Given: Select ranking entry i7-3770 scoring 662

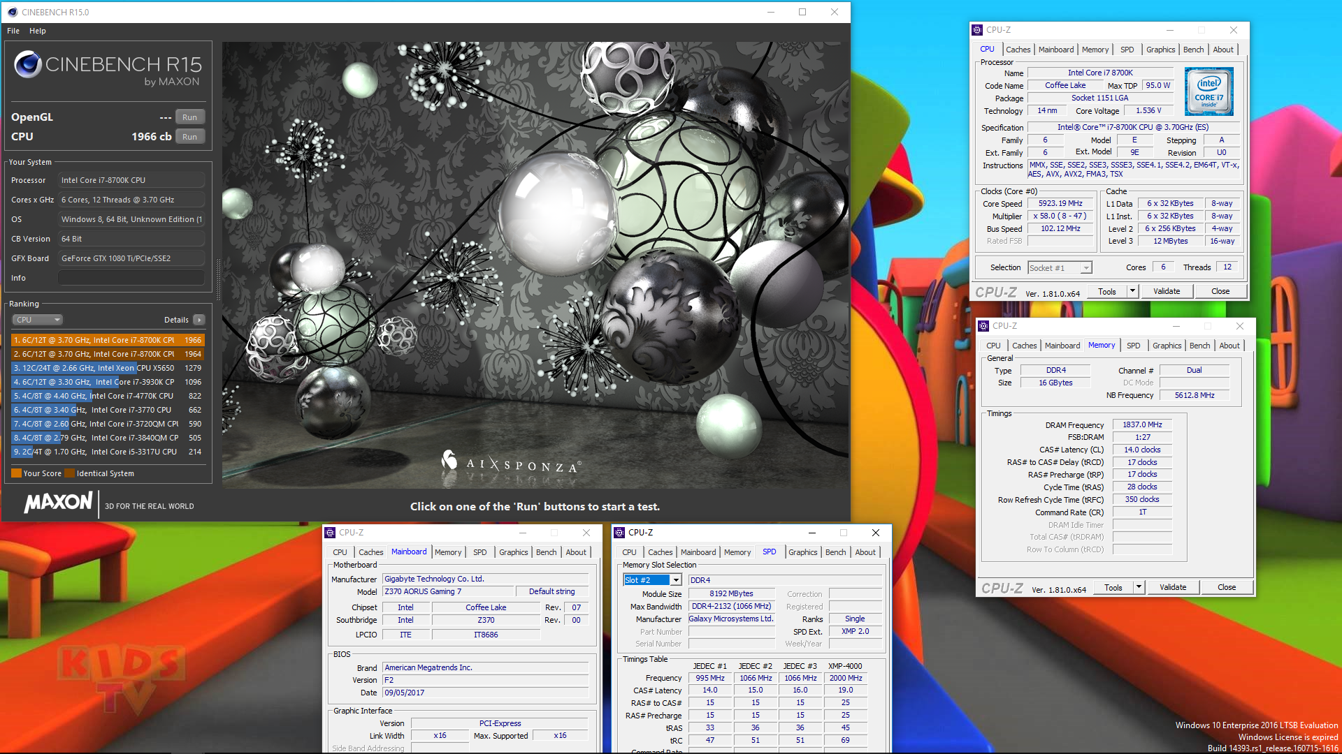Looking at the screenshot, I should (108, 410).
